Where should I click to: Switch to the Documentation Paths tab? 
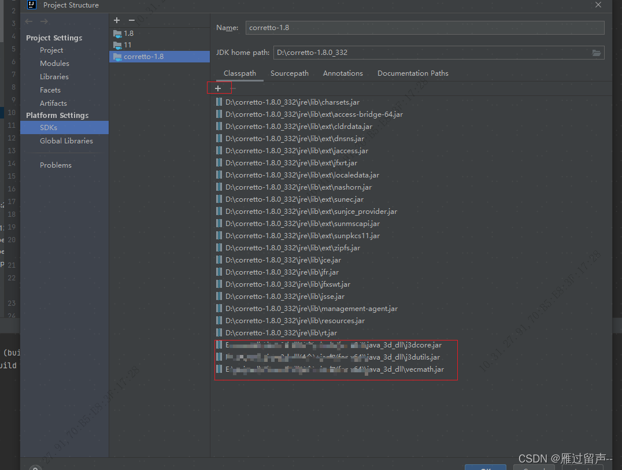413,73
